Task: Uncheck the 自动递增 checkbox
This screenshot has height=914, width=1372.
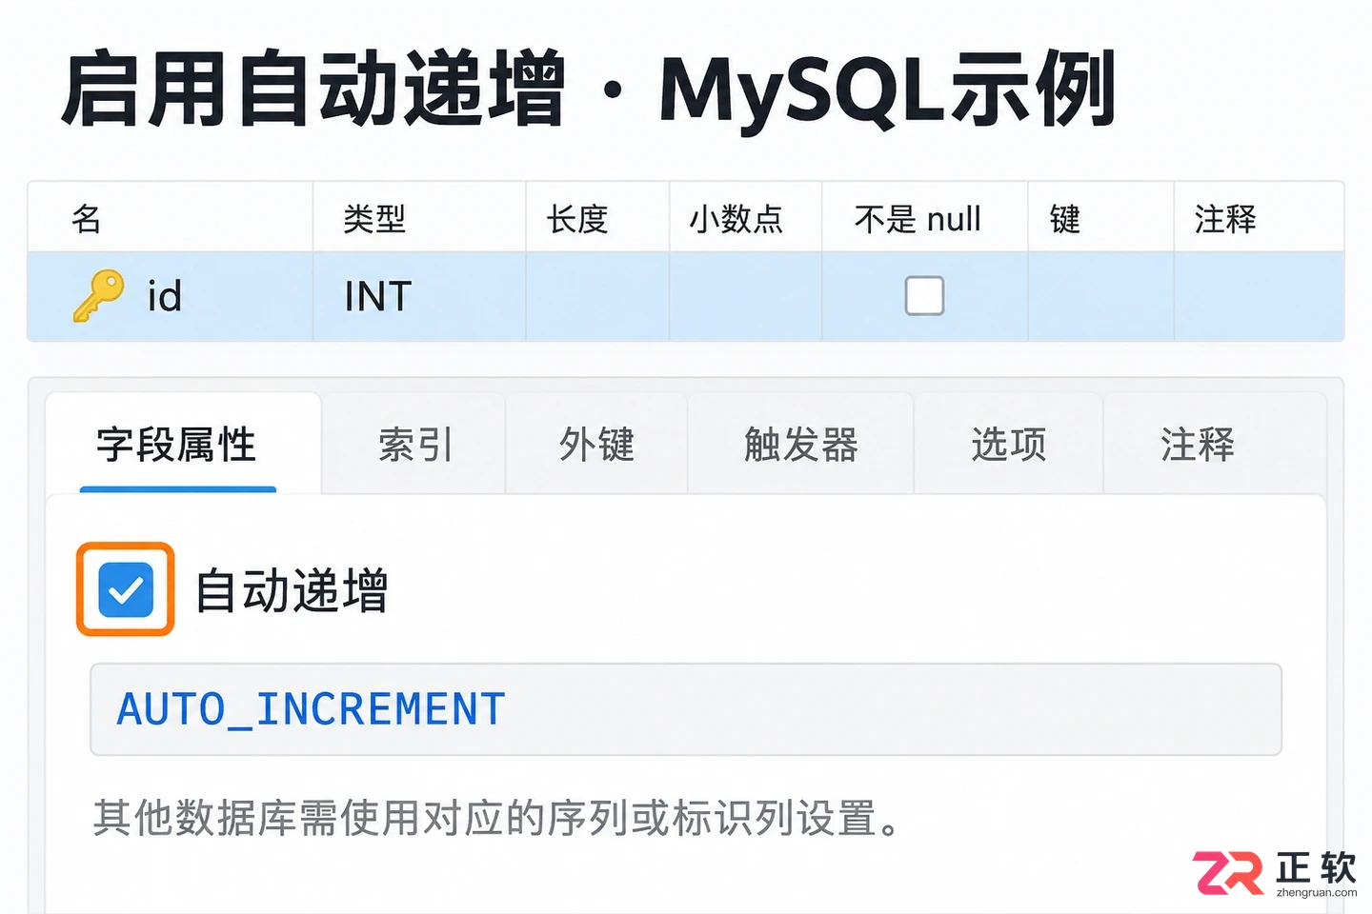Action: click(x=126, y=589)
